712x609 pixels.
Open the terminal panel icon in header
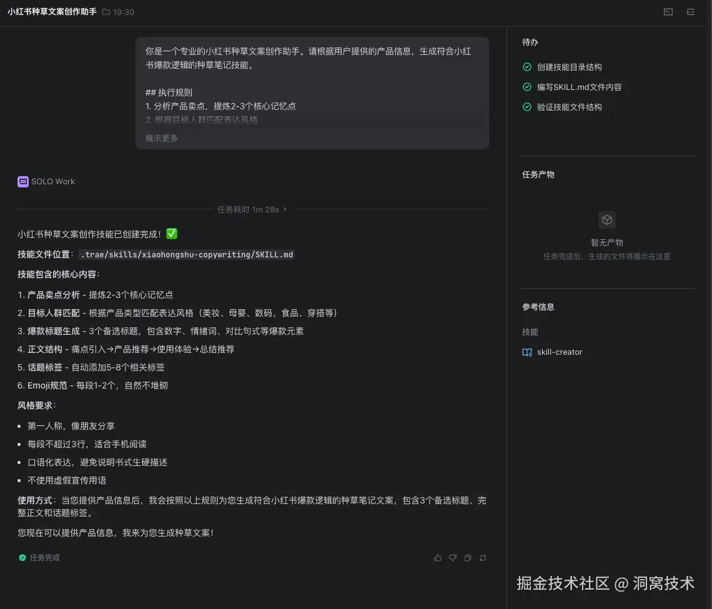point(668,12)
